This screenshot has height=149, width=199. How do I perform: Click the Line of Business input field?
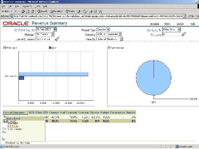[45, 39]
